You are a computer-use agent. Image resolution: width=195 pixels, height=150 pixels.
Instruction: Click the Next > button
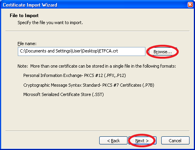pos(142,141)
